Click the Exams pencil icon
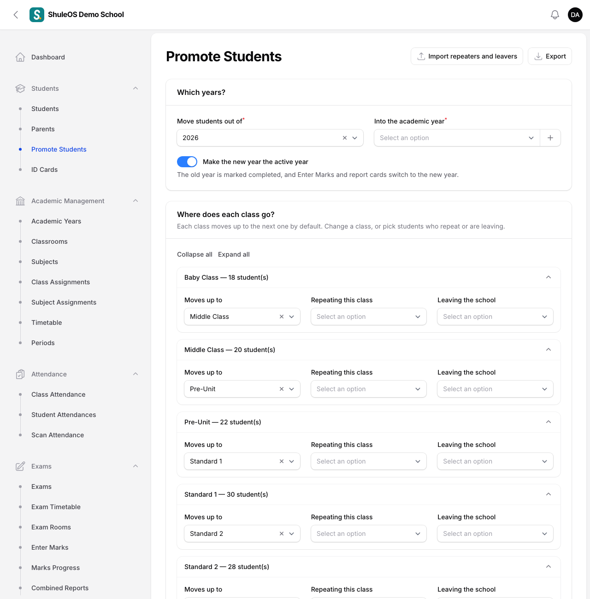The width and height of the screenshot is (590, 599). [20, 466]
